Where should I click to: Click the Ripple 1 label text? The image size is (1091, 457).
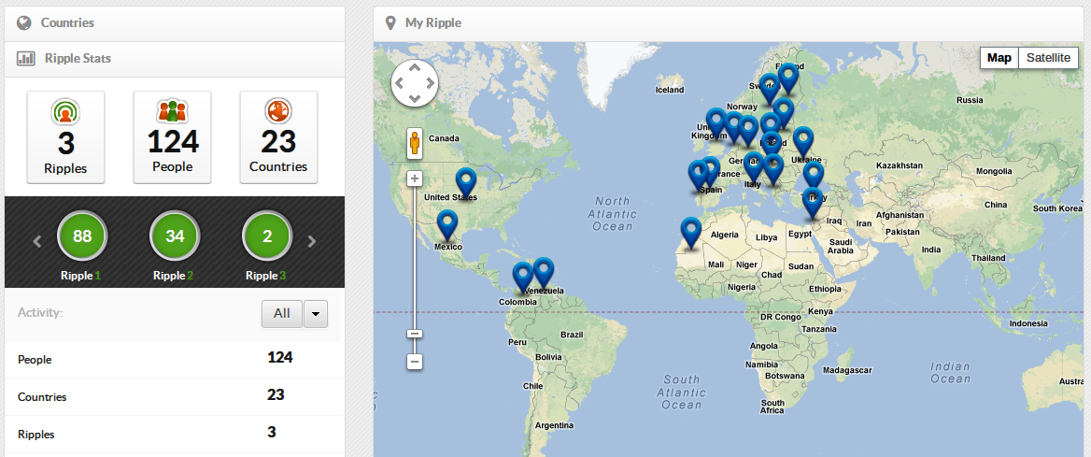click(x=80, y=276)
